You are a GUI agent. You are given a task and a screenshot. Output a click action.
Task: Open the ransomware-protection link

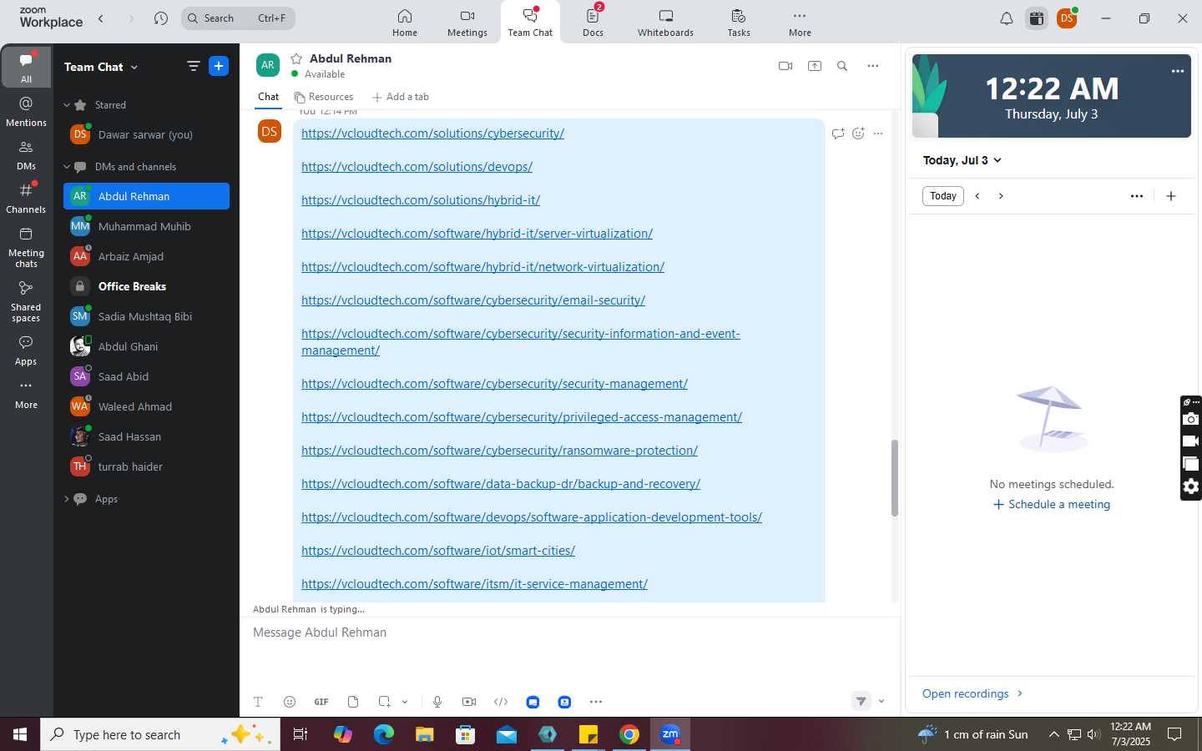click(499, 451)
